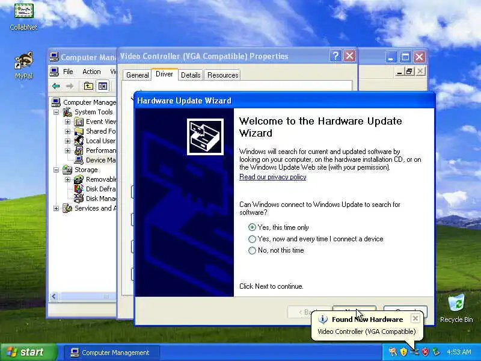Screen dimensions: 481x361
Task: Click the Computer Management taskbar button
Action: coord(112,353)
